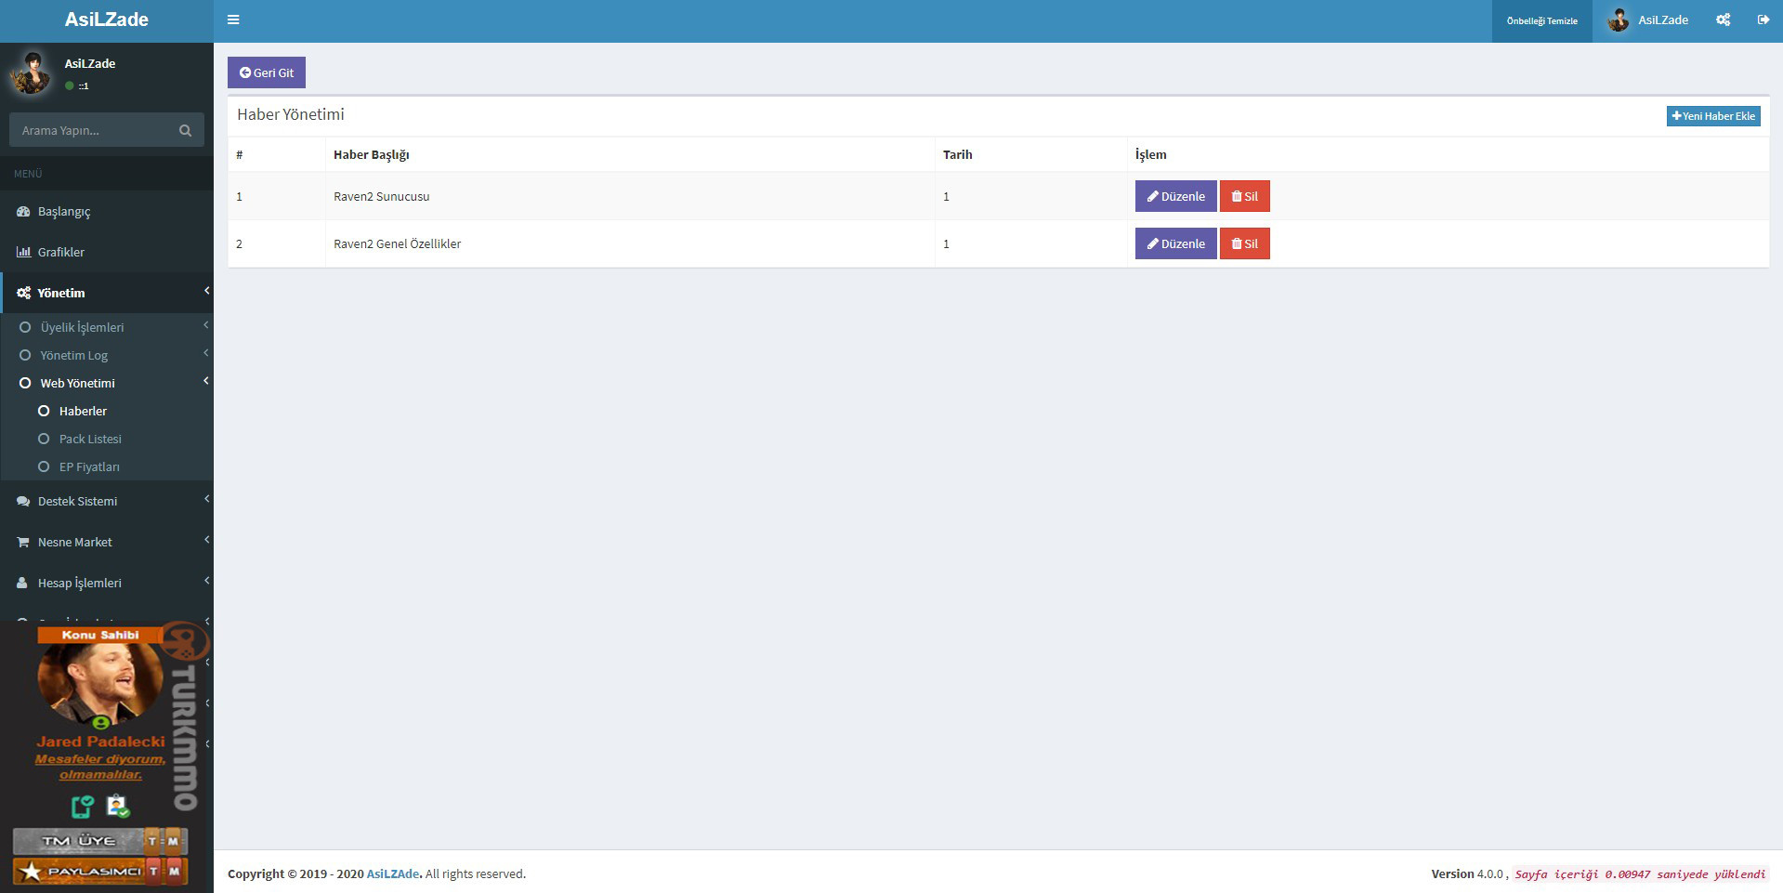Click the sign-out arrow icon in top bar

pyautogui.click(x=1763, y=20)
